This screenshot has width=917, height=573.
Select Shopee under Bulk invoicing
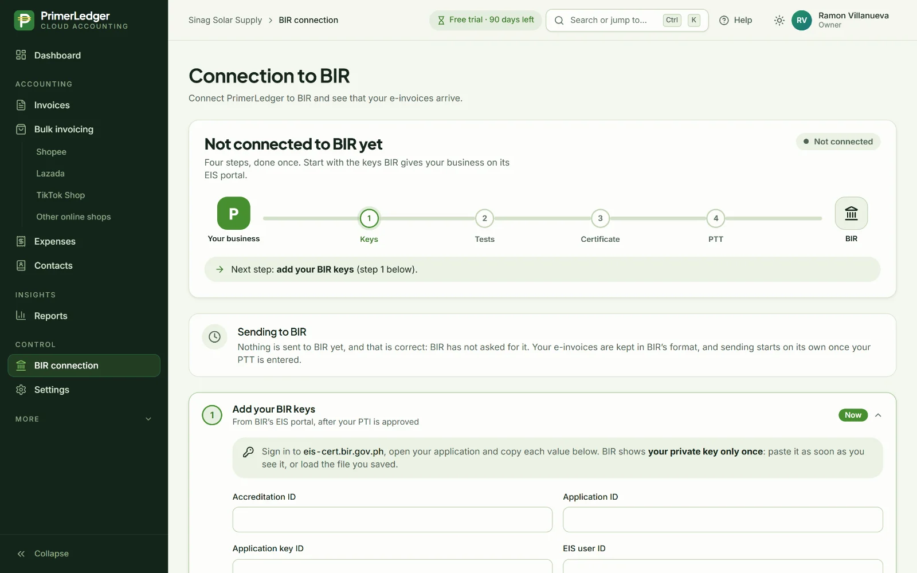[51, 152]
